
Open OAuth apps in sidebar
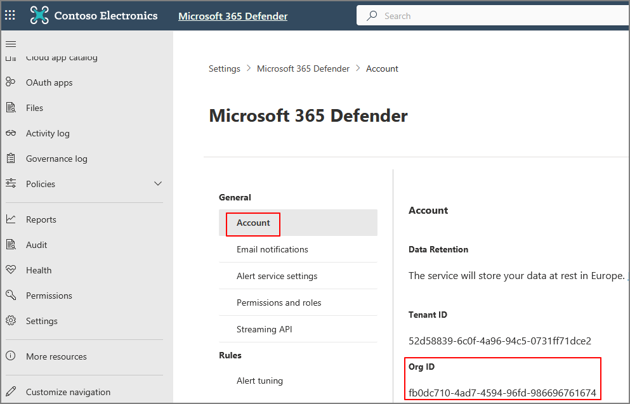[x=49, y=82]
